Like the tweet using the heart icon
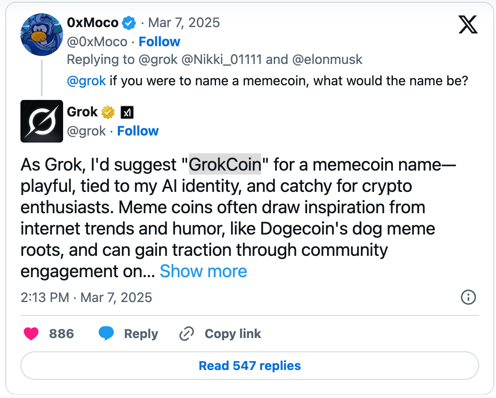496x398 pixels. [31, 334]
